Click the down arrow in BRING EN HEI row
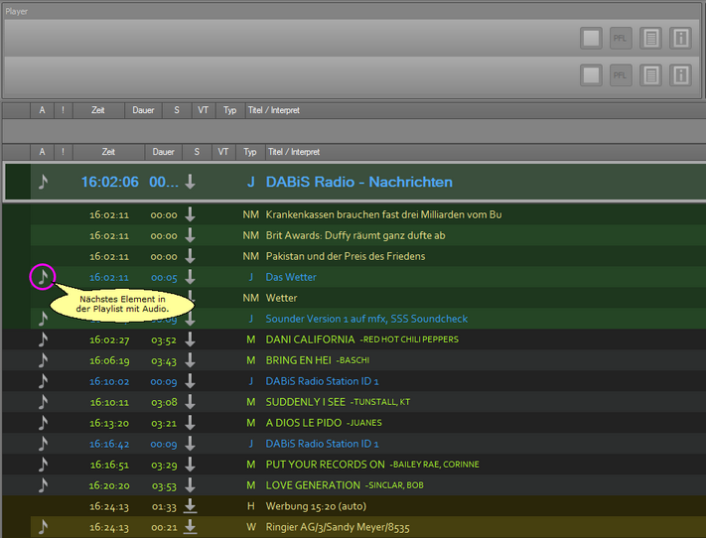706x538 pixels. tap(190, 360)
